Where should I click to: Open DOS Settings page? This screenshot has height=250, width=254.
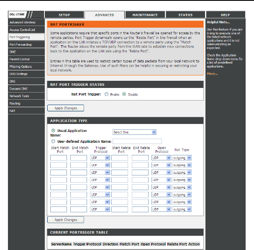tap(26, 74)
